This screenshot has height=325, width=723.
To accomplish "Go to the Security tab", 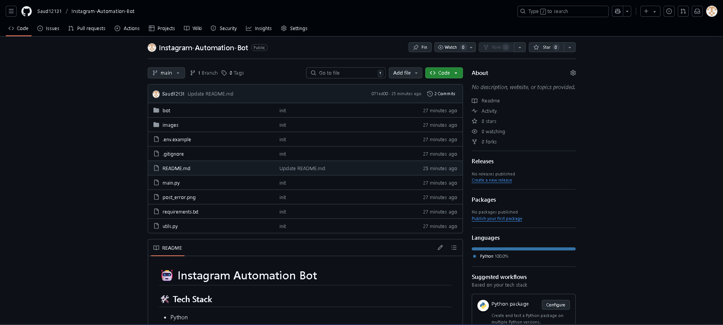I will (x=224, y=28).
